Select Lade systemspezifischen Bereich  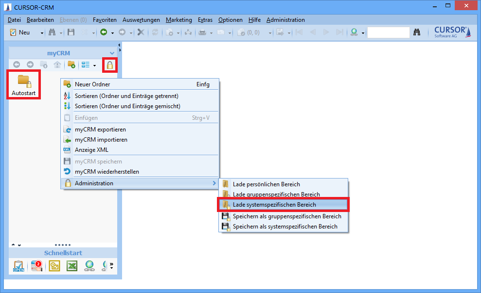point(274,205)
